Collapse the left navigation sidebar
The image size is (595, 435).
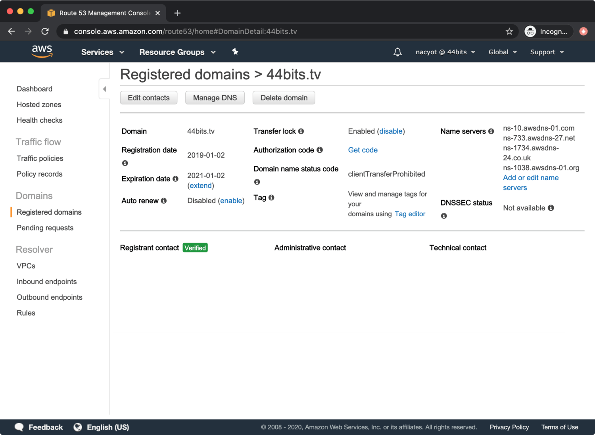104,89
